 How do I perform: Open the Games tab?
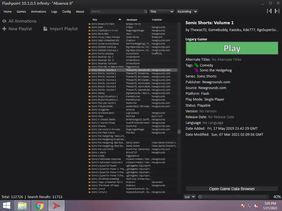coord(21,12)
